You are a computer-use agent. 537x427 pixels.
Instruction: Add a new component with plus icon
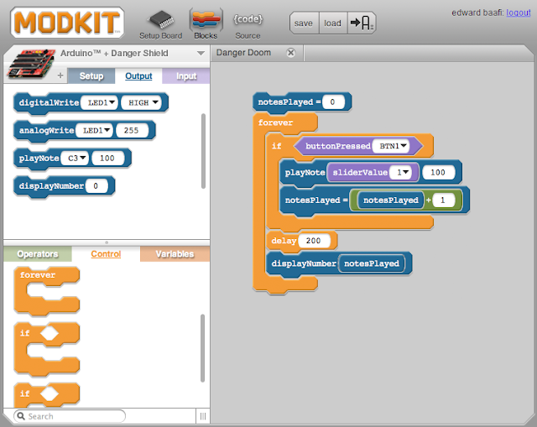60,76
